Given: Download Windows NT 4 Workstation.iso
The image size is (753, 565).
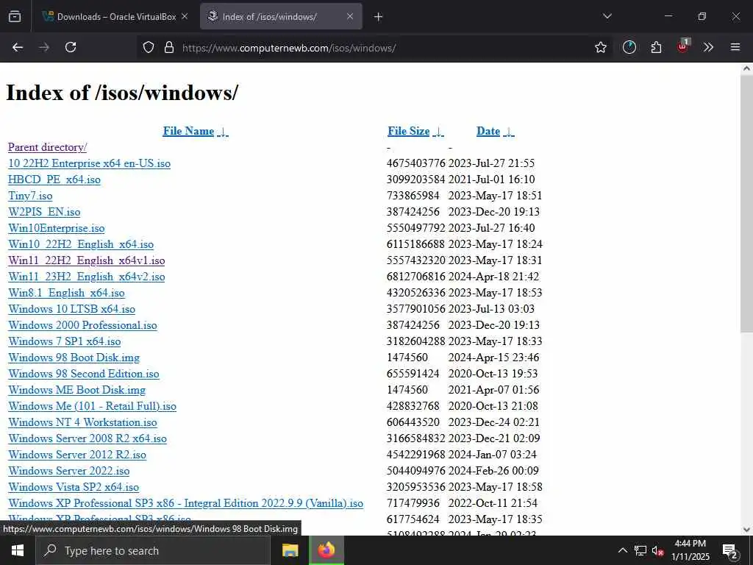Looking at the screenshot, I should [82, 422].
